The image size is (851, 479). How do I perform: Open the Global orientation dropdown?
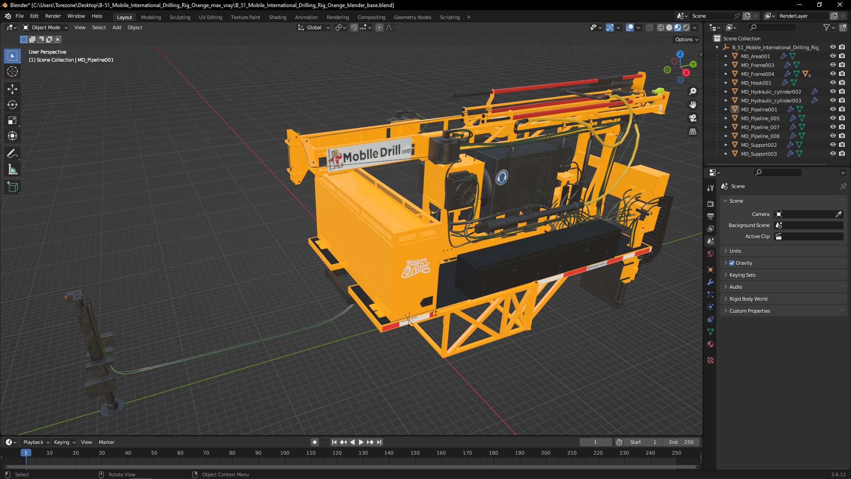(314, 27)
